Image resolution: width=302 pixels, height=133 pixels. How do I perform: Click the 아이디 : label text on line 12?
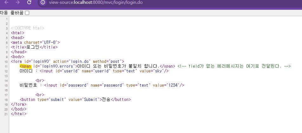click(29, 71)
